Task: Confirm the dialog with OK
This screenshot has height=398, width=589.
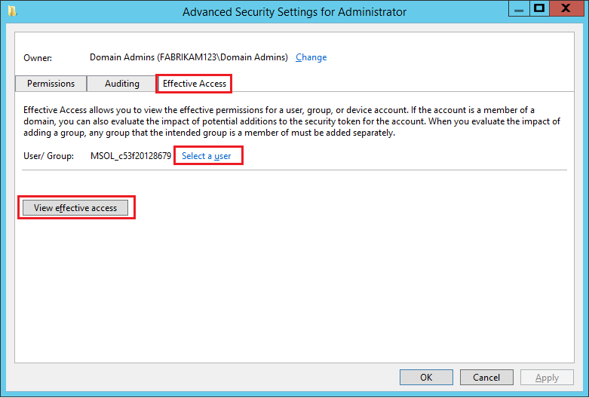Action: (426, 378)
